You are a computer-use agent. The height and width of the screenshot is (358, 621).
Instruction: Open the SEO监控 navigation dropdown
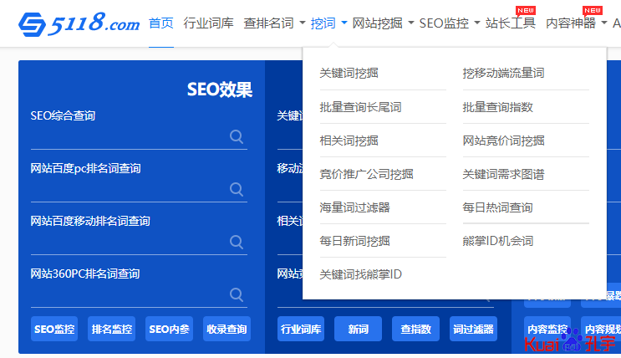pyautogui.click(x=450, y=23)
